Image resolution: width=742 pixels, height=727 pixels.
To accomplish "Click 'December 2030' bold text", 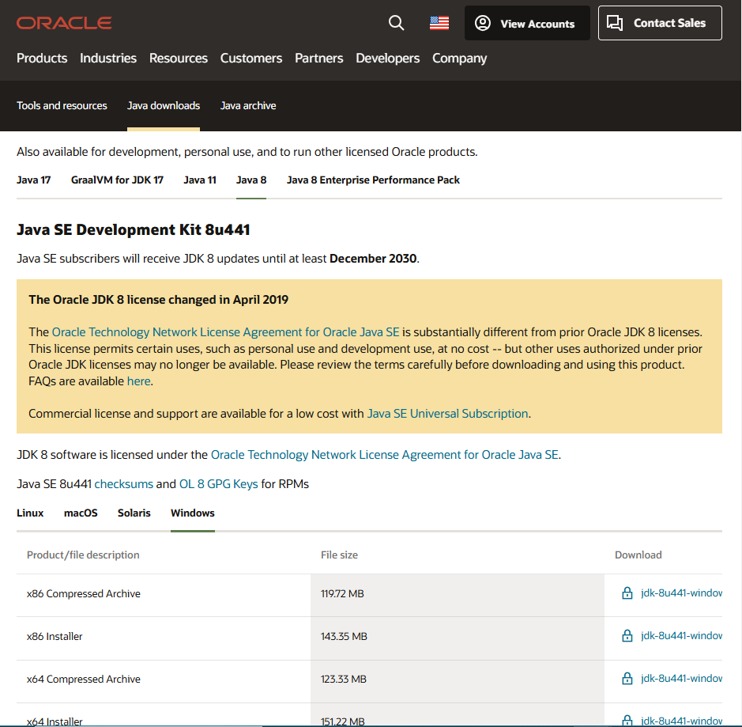I will (373, 259).
